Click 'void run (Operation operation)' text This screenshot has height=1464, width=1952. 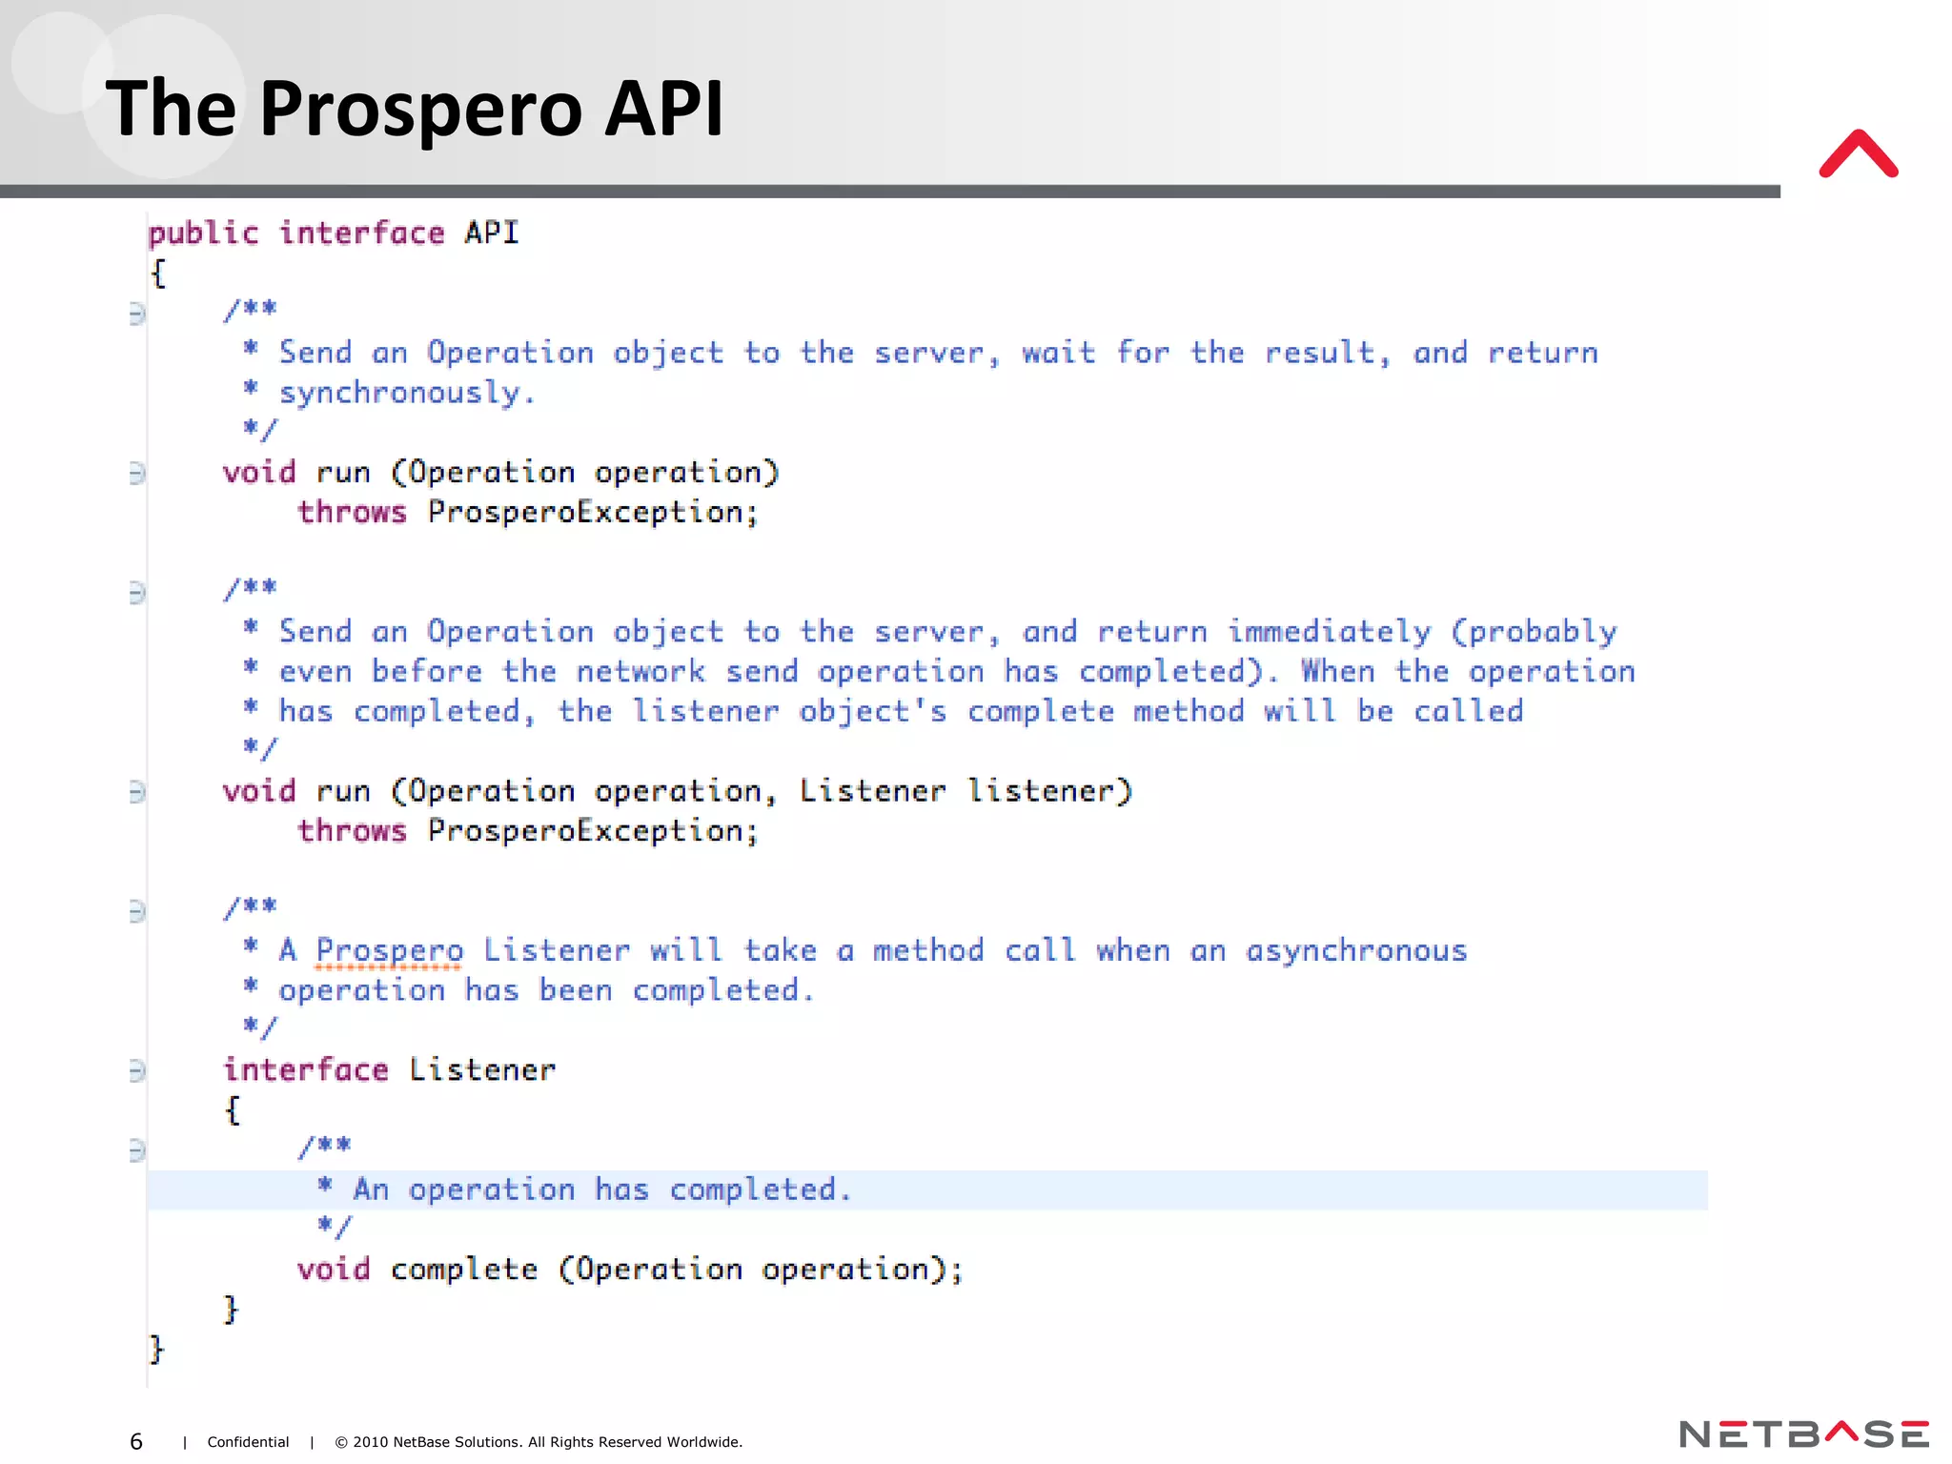[x=501, y=473]
